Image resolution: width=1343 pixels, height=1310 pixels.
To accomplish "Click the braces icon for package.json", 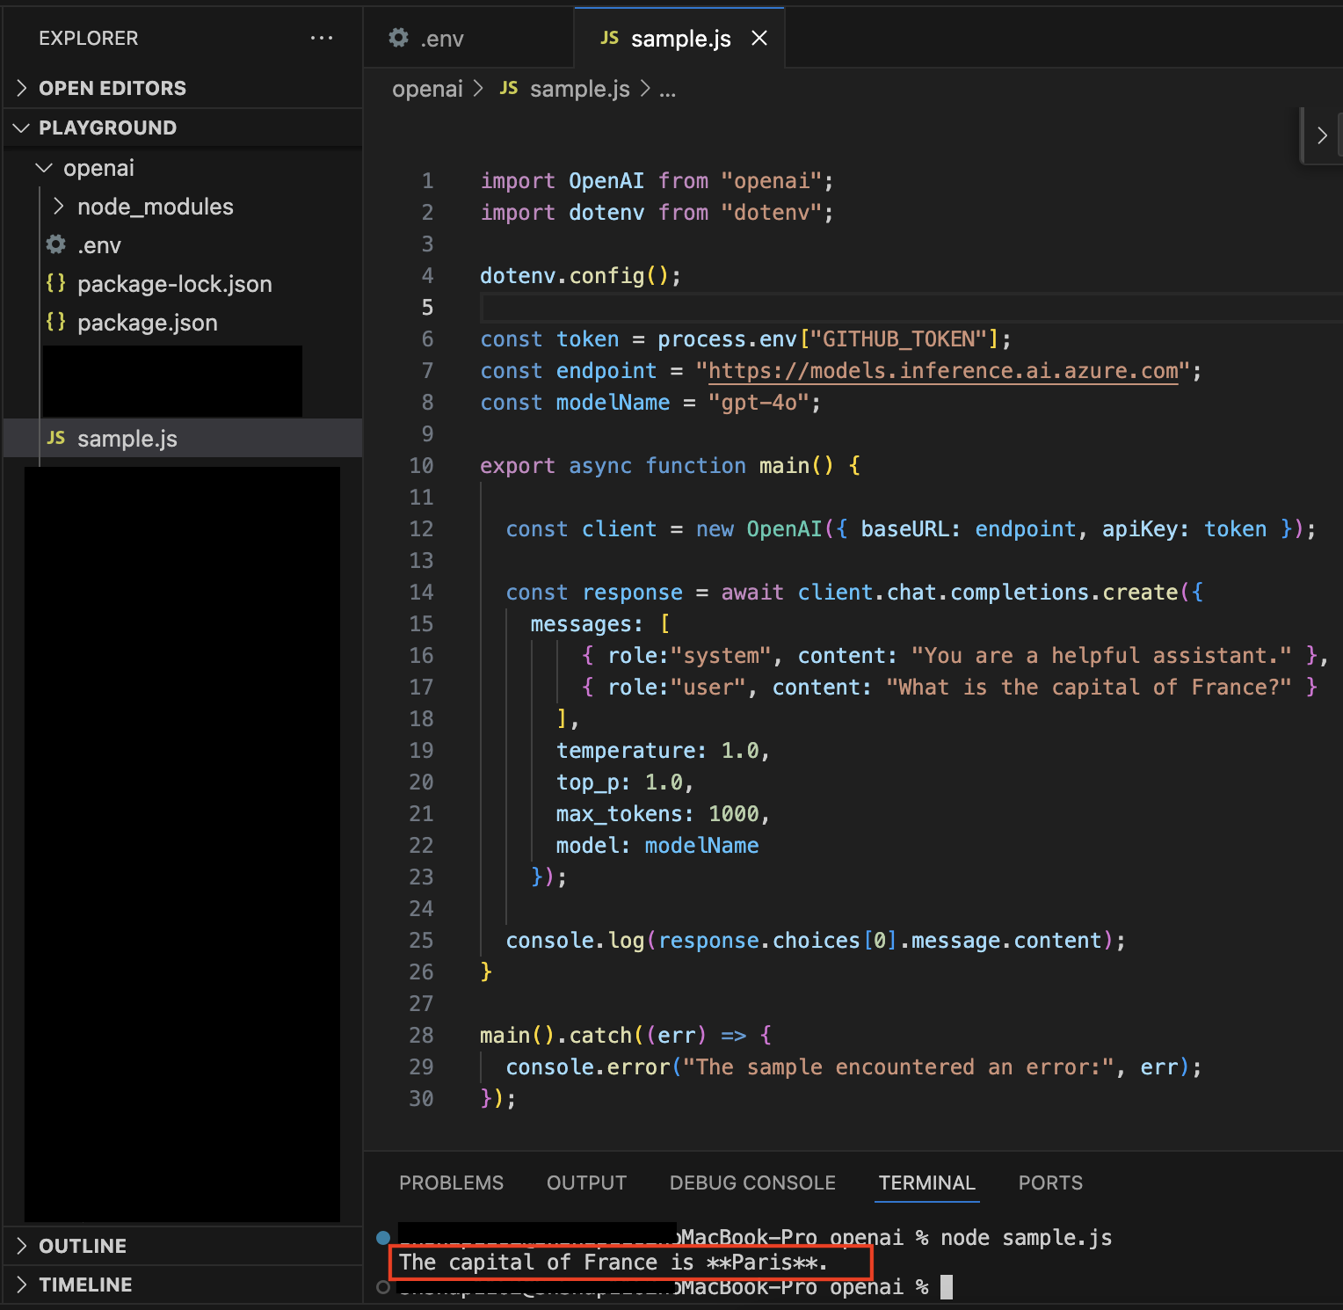I will pyautogui.click(x=54, y=322).
